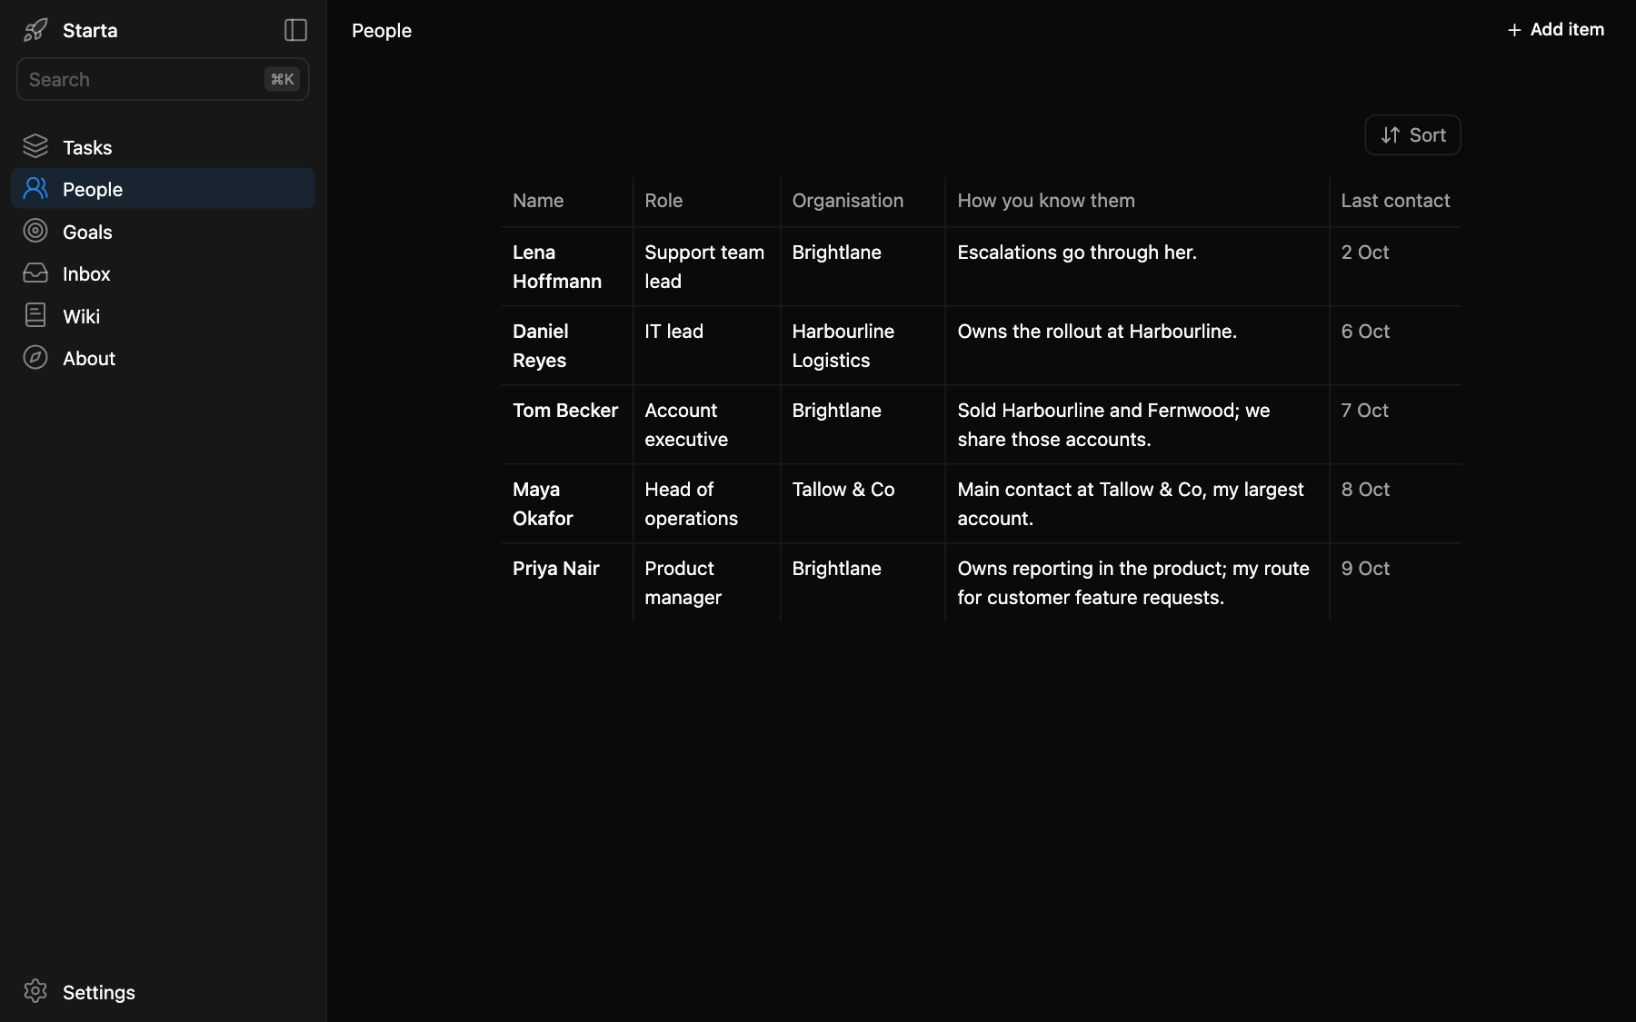Click the About compass icon
Image resolution: width=1636 pixels, height=1022 pixels.
click(35, 357)
